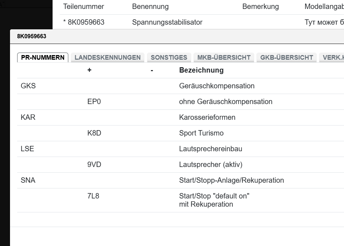The width and height of the screenshot is (344, 246).
Task: Select the Spannungsstabilisator name cell
Action: [167, 22]
